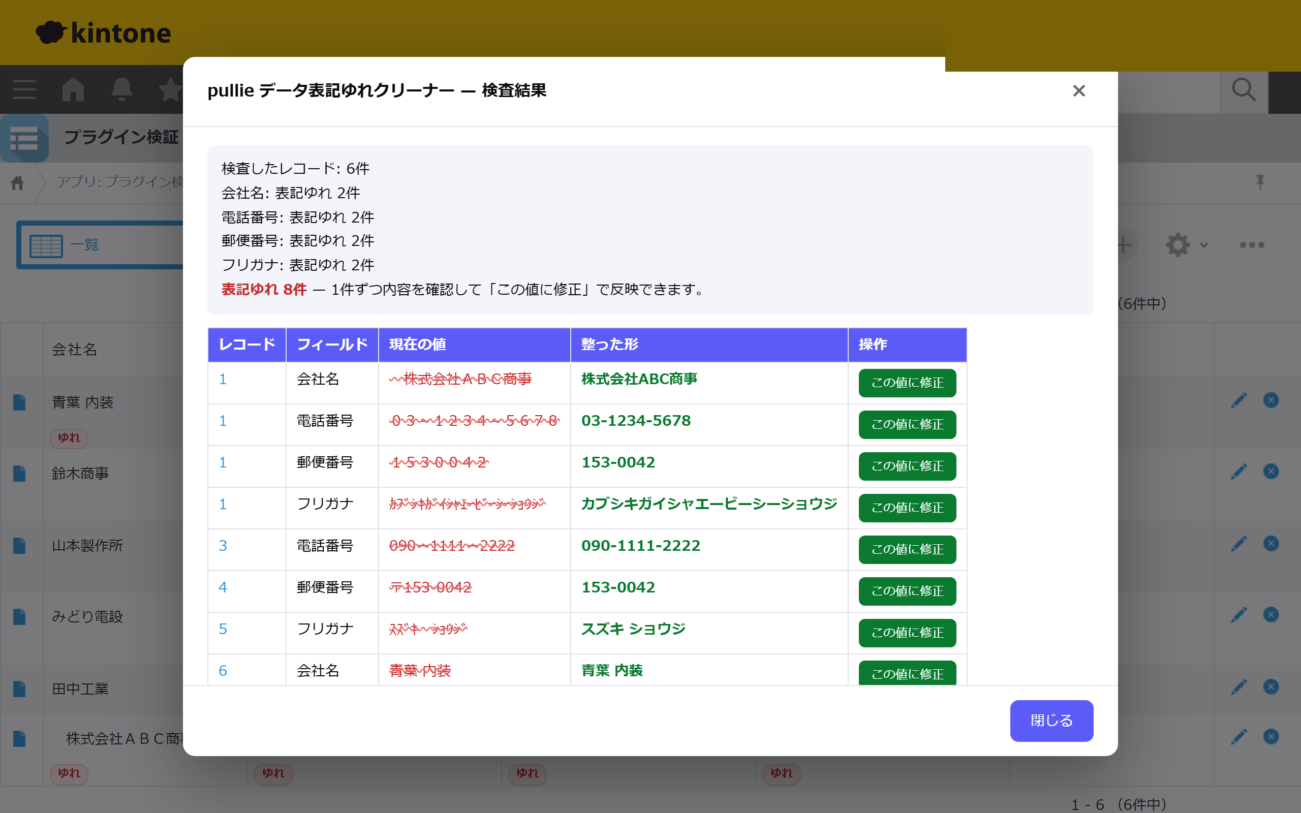Open the three-dots options menu
Image resolution: width=1301 pixels, height=813 pixels.
pyautogui.click(x=1252, y=245)
